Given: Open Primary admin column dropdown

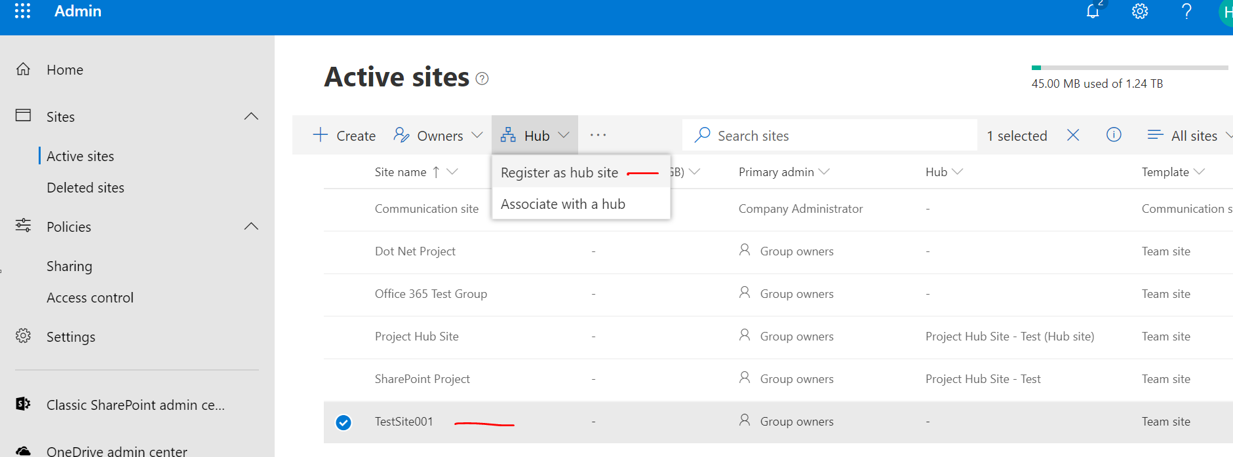Looking at the screenshot, I should pyautogui.click(x=824, y=172).
